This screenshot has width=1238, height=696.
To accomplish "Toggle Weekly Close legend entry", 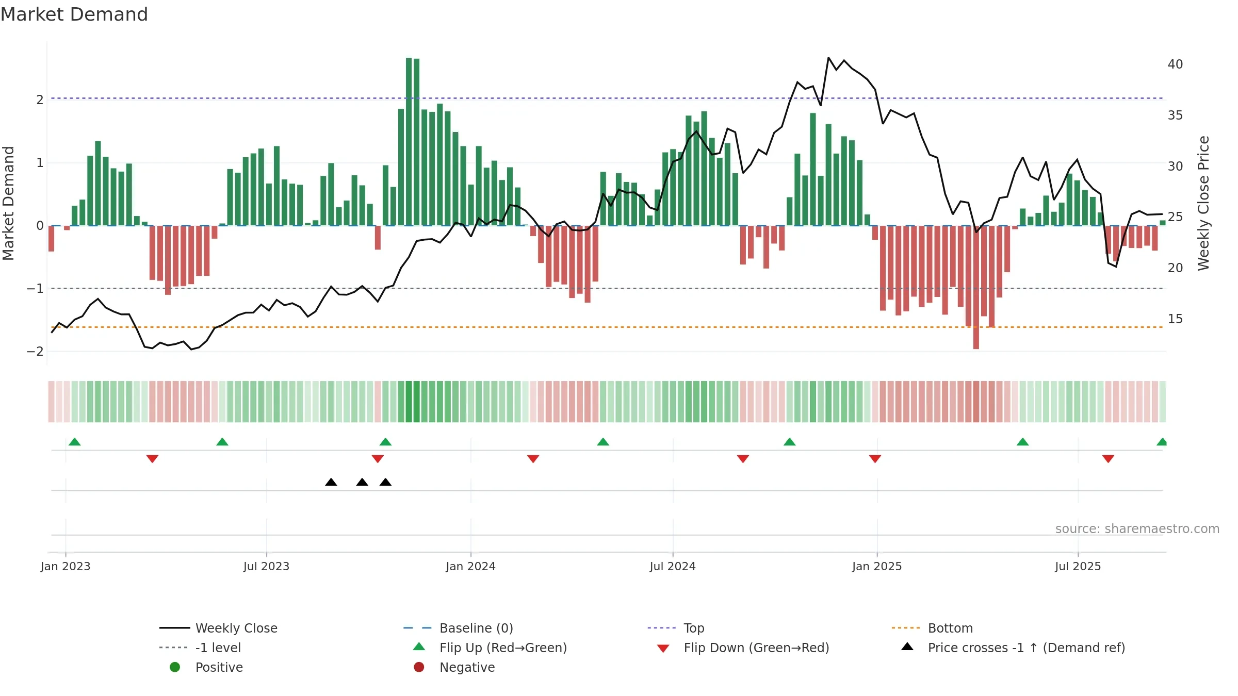I will coord(218,628).
